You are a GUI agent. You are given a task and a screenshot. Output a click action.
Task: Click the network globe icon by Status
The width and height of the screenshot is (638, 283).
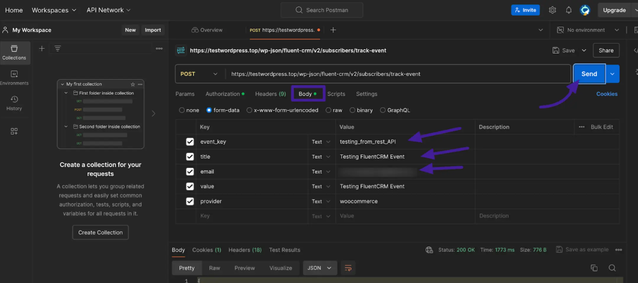click(429, 250)
